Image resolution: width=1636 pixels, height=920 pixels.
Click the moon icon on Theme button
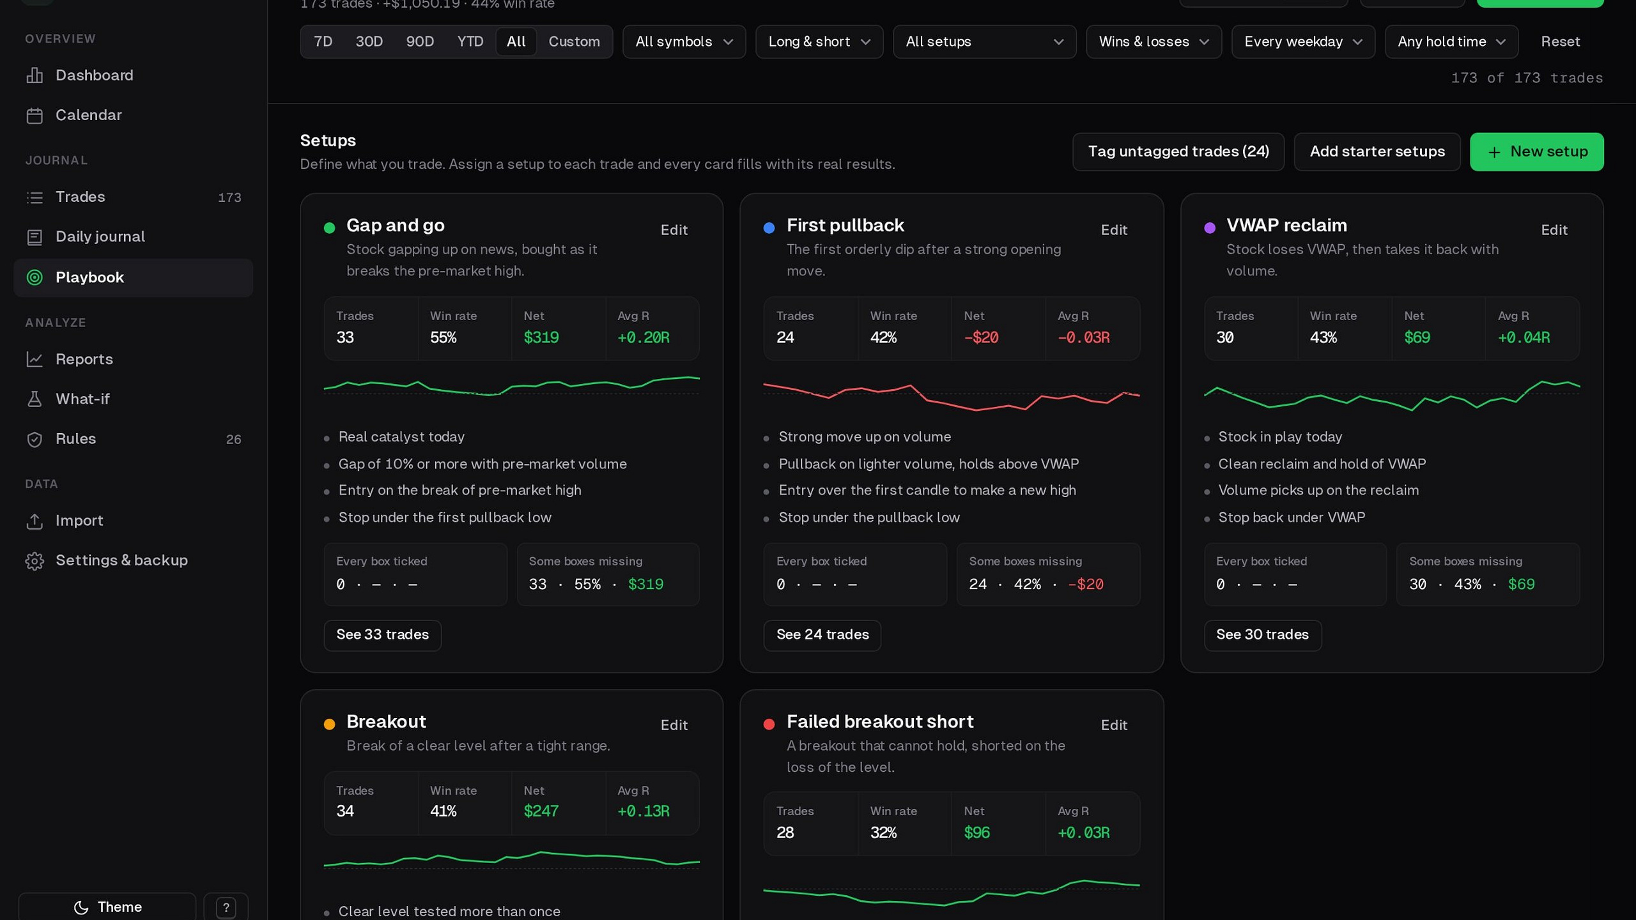click(x=81, y=907)
